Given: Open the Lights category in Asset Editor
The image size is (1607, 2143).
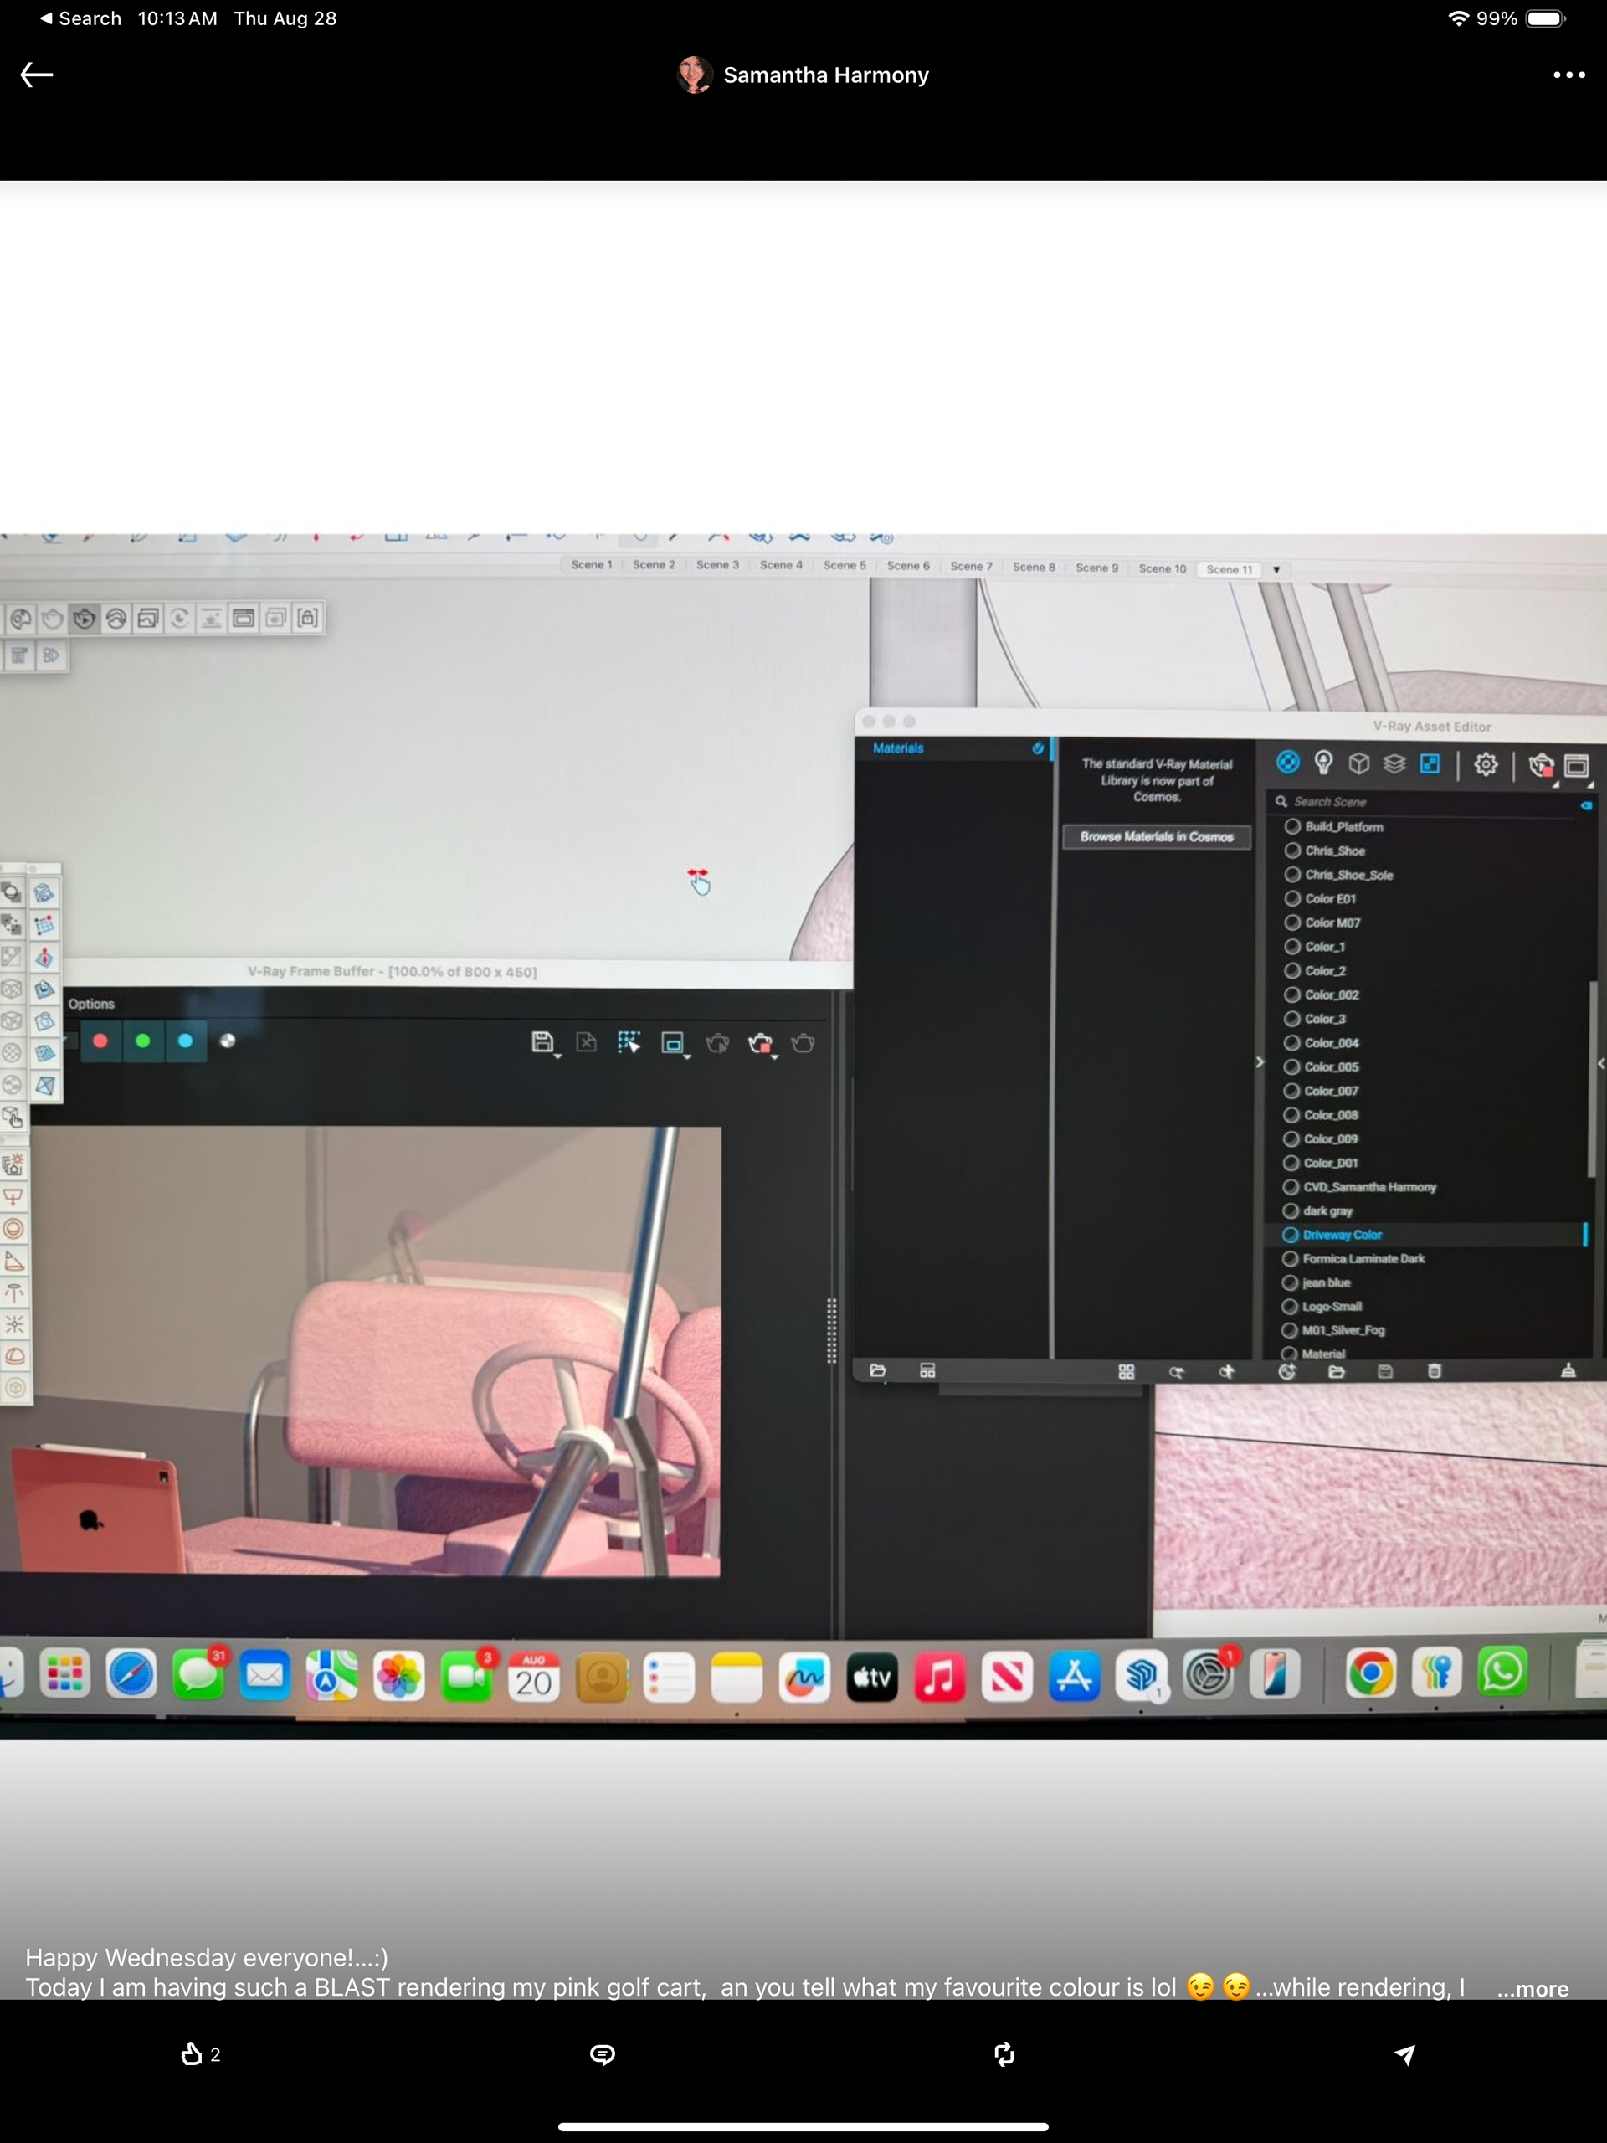Looking at the screenshot, I should (x=1323, y=763).
